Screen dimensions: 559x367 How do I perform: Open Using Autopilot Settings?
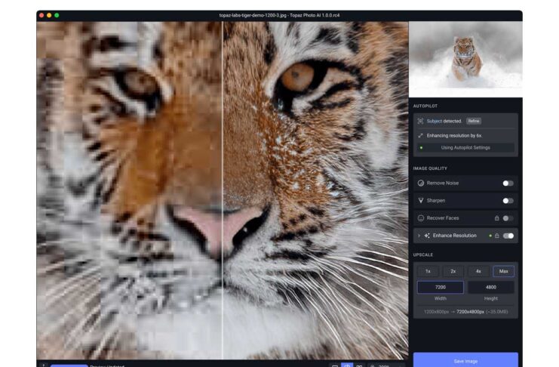click(465, 147)
